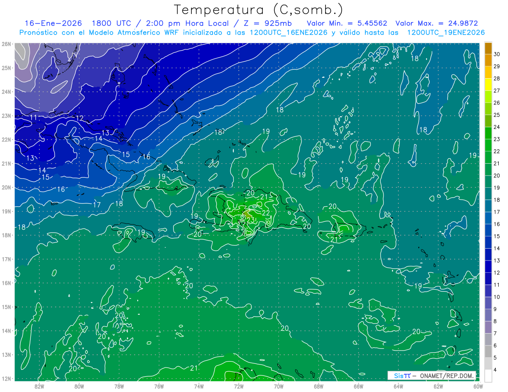This screenshot has height=392, width=508.
Task: Click latitude axis label '20N'
Action: tap(6, 187)
